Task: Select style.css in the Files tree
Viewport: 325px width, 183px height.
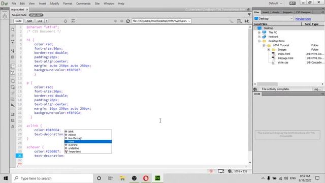Action: [283, 63]
